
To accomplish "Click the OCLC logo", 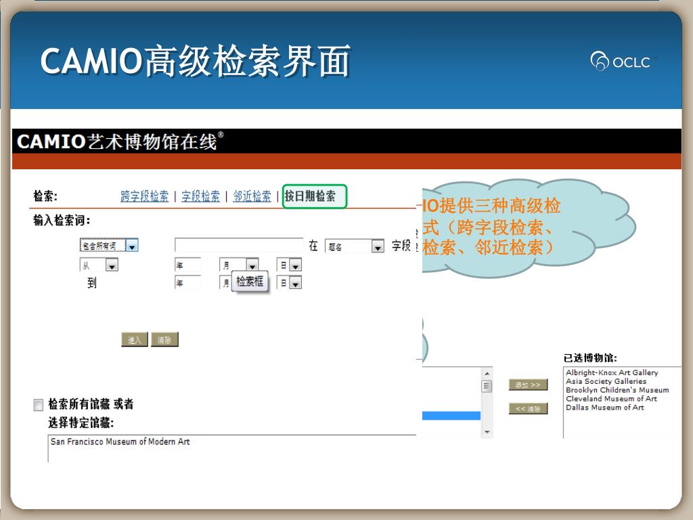I will [x=620, y=61].
